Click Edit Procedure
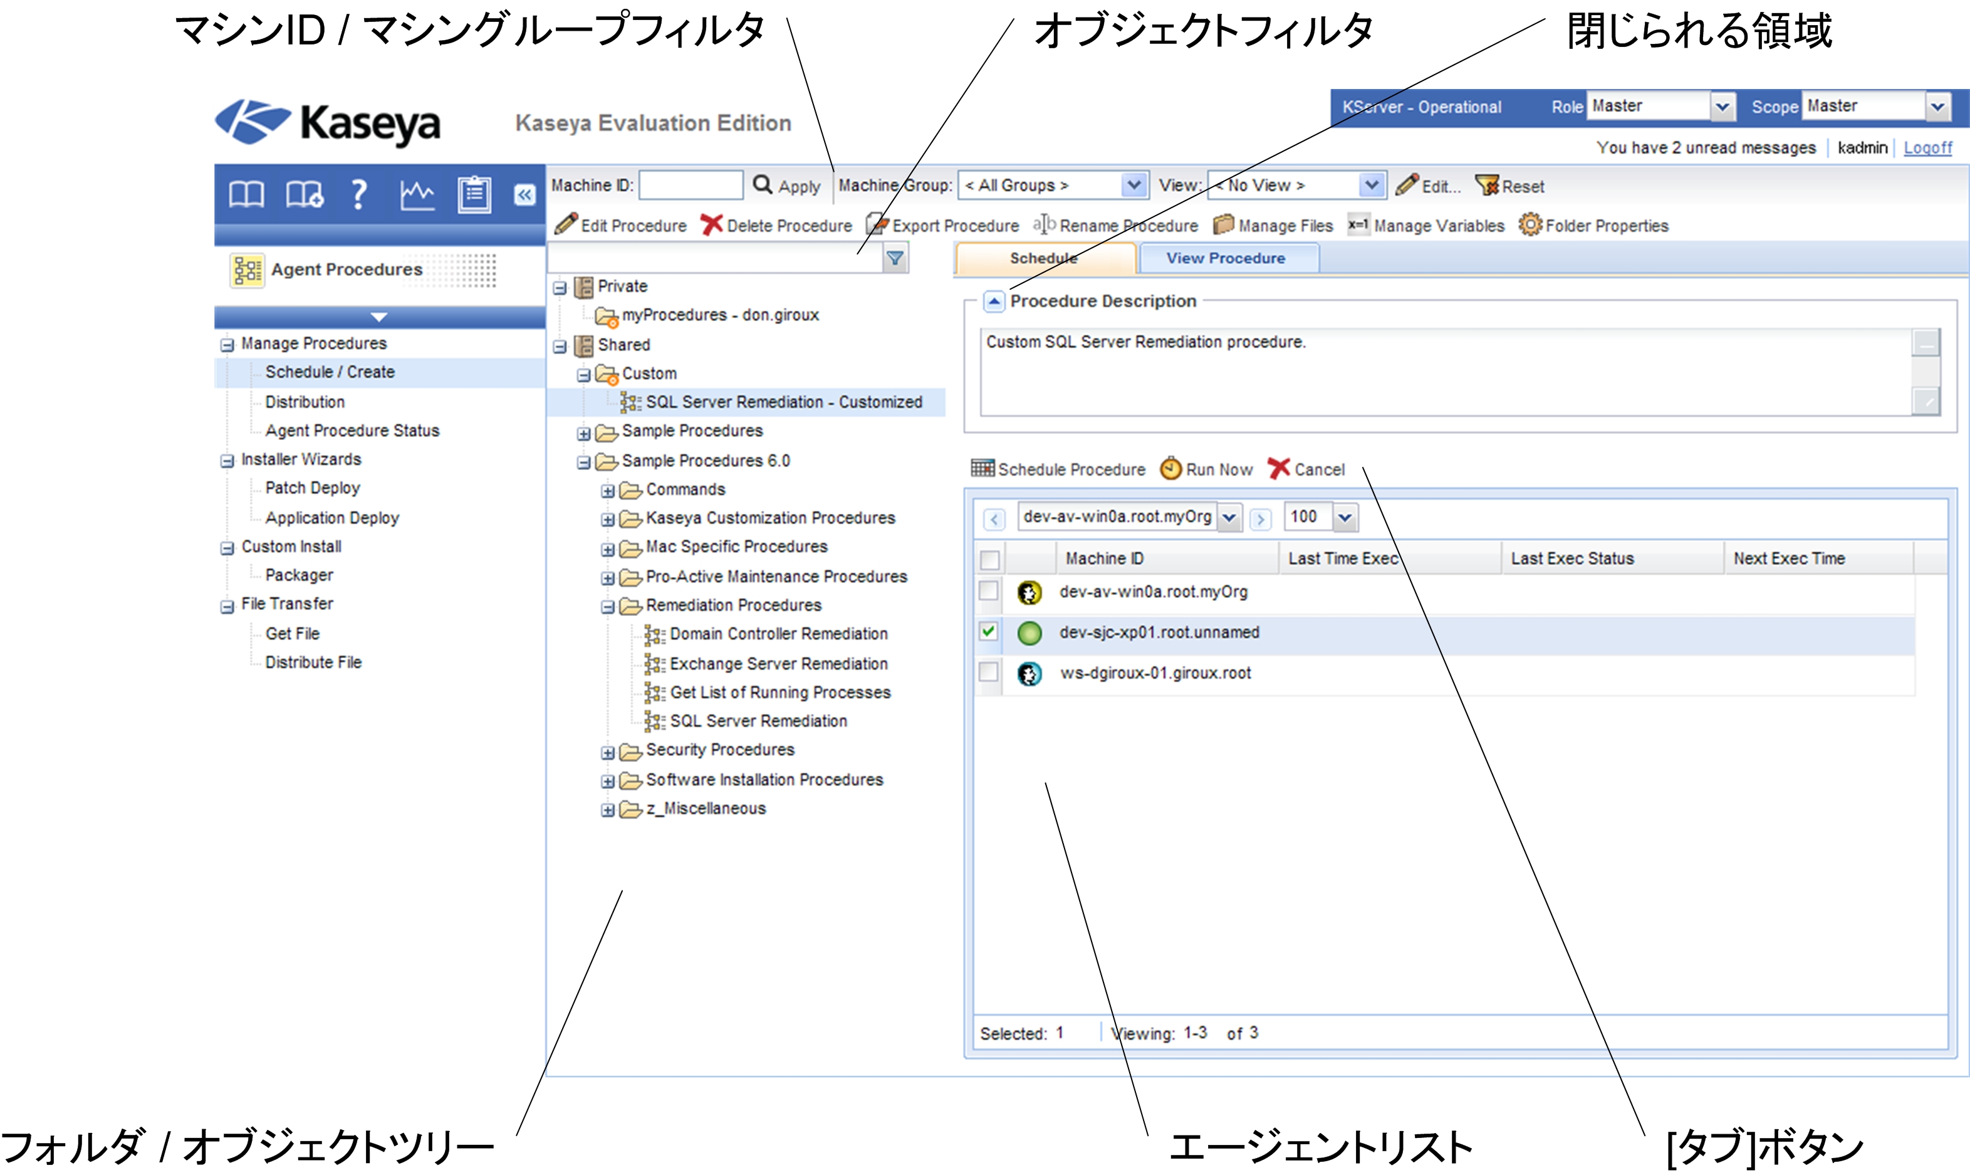1970x1175 pixels. (x=620, y=226)
